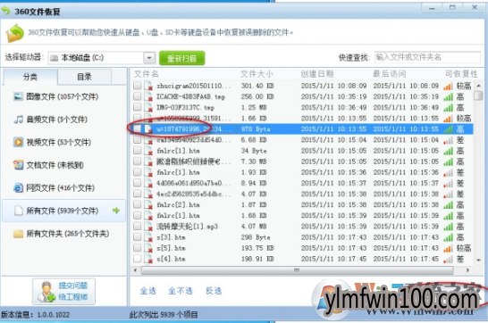Screen dimensions: 488x323
Task: Click file icon of IMG-03F3137C.tmp row
Action: (x=148, y=108)
